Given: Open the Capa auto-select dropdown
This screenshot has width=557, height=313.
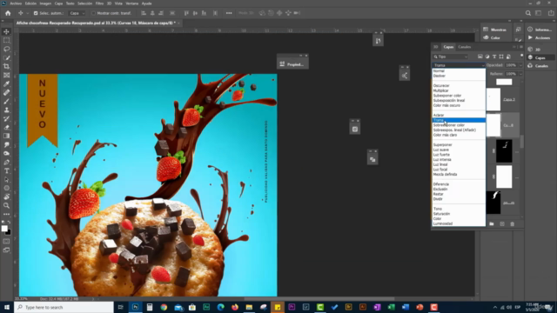Looking at the screenshot, I should (x=77, y=13).
